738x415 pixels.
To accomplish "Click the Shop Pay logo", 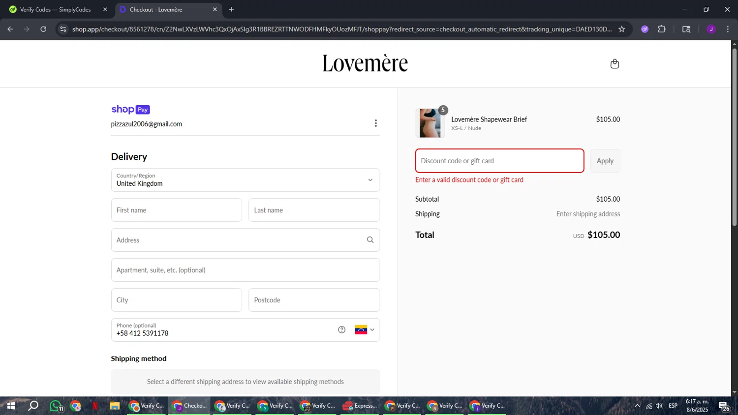I will (130, 110).
